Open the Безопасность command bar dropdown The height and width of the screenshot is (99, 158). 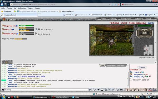(x=131, y=15)
